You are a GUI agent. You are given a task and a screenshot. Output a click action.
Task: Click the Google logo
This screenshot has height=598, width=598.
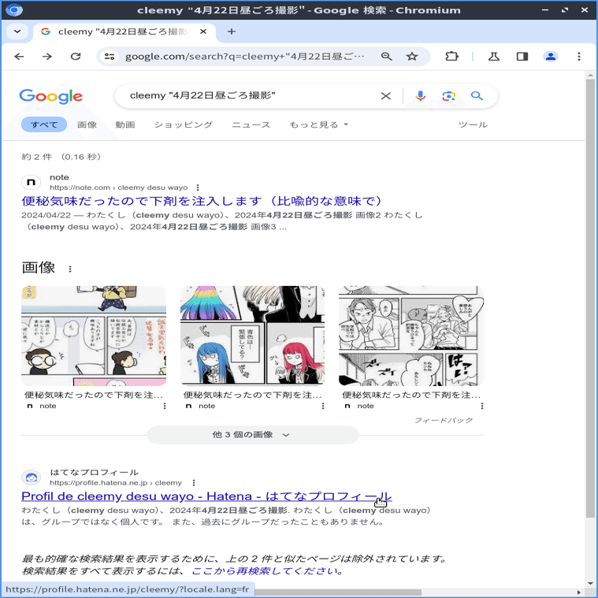pyautogui.click(x=50, y=96)
